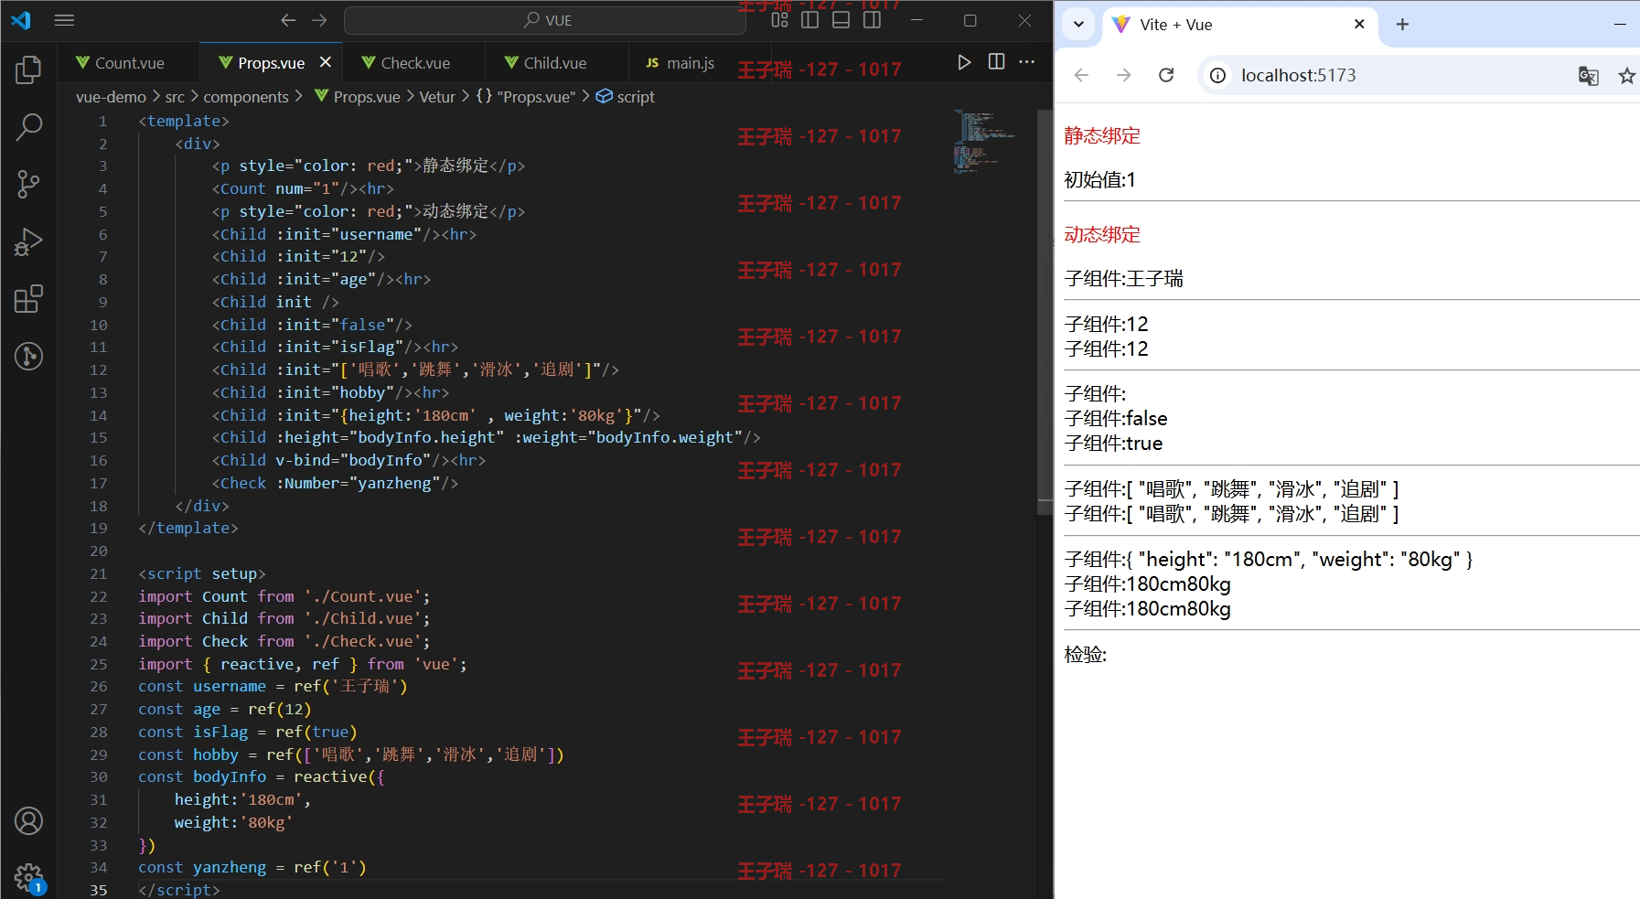This screenshot has width=1640, height=899.
Task: Bookmark this page with star icon
Action: (x=1626, y=76)
